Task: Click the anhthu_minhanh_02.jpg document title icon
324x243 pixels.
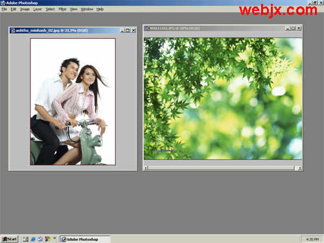Action: tap(13, 30)
